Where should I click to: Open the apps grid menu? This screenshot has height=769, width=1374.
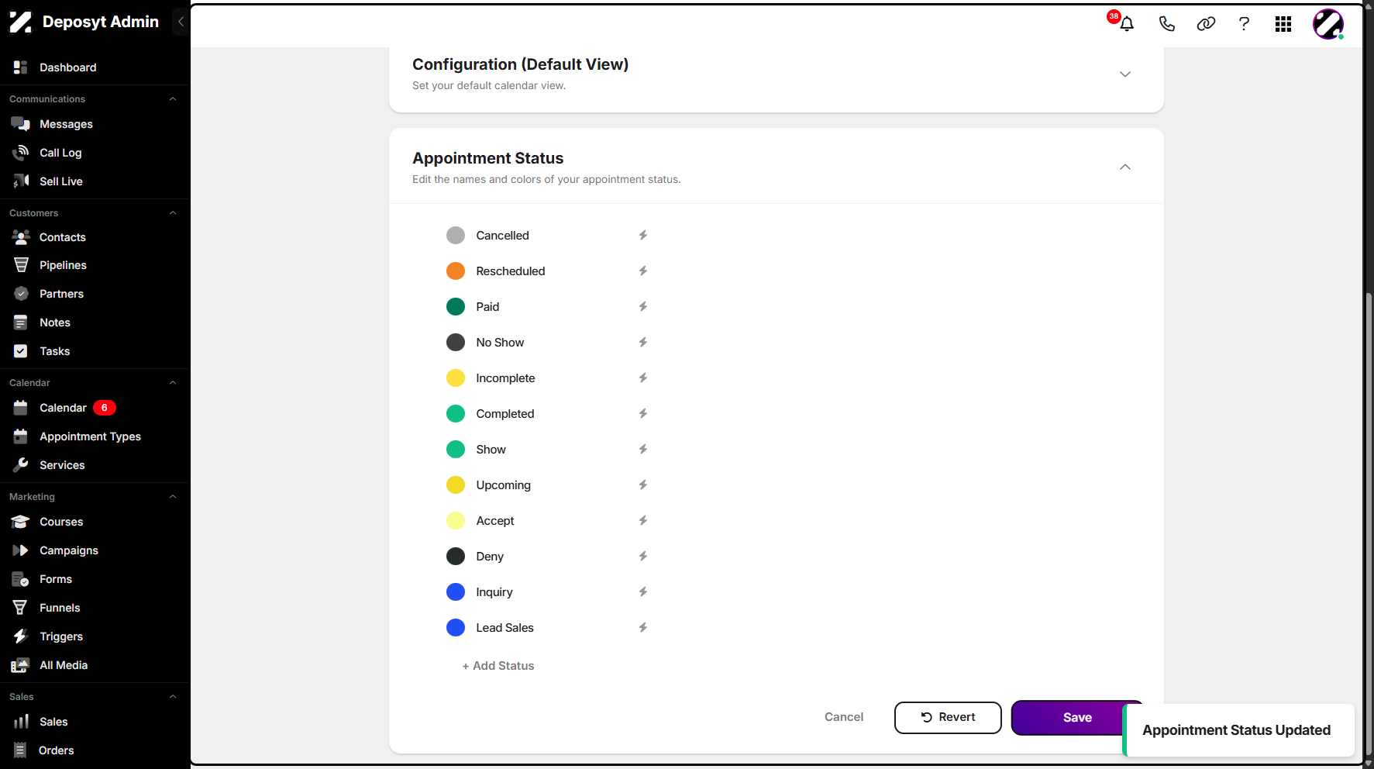click(x=1283, y=24)
